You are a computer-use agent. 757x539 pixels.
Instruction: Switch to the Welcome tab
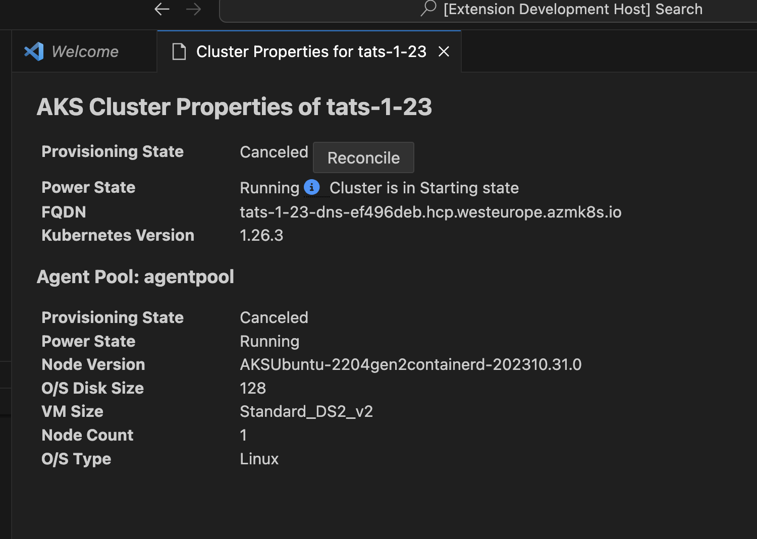click(x=85, y=51)
